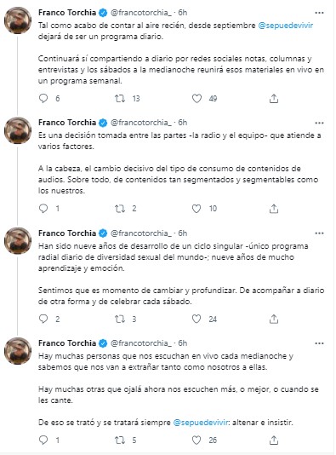
Task: Retweet the tweet showing 13 retweets
Action: click(120, 99)
